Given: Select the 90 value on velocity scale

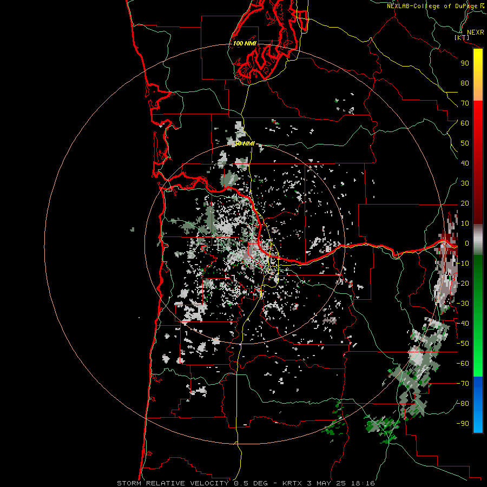Looking at the screenshot, I should pos(465,63).
